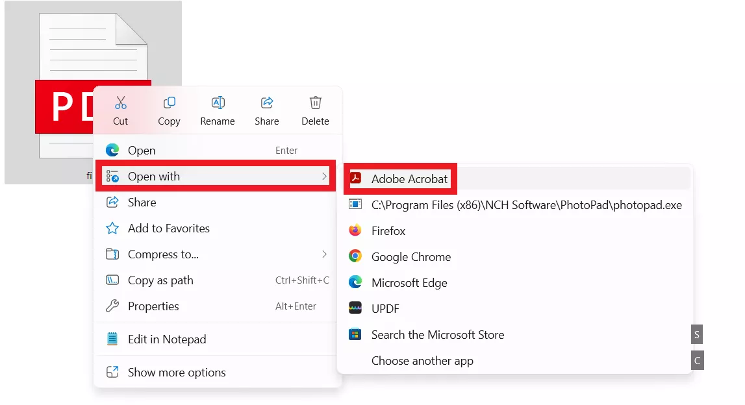Expand the Compress to submenu
The height and width of the screenshot is (405, 745).
[x=325, y=254]
